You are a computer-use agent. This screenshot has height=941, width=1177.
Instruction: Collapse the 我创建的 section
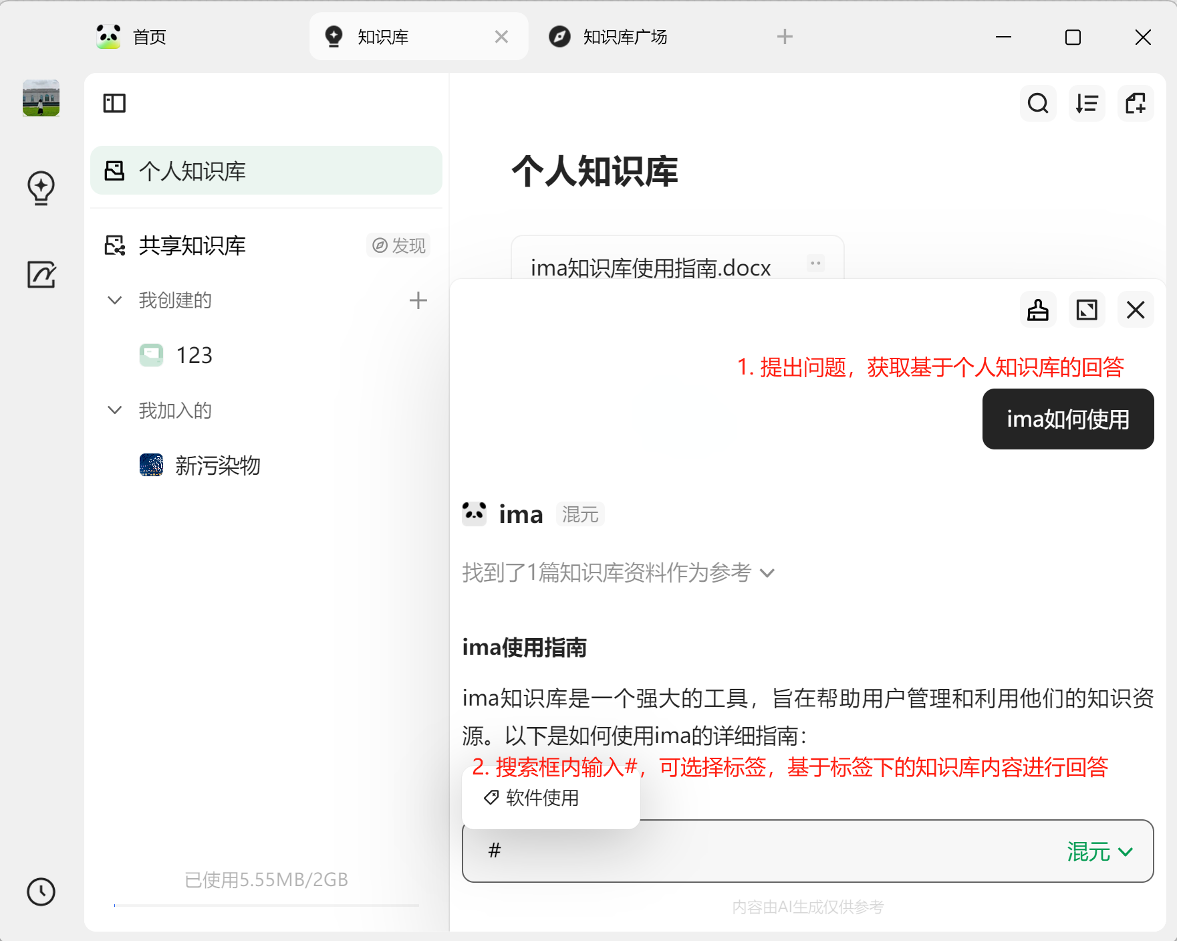click(x=114, y=300)
